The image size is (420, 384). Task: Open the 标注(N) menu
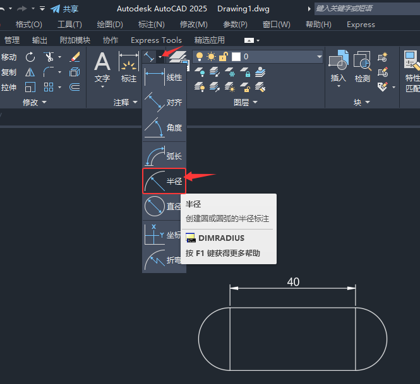pos(152,25)
